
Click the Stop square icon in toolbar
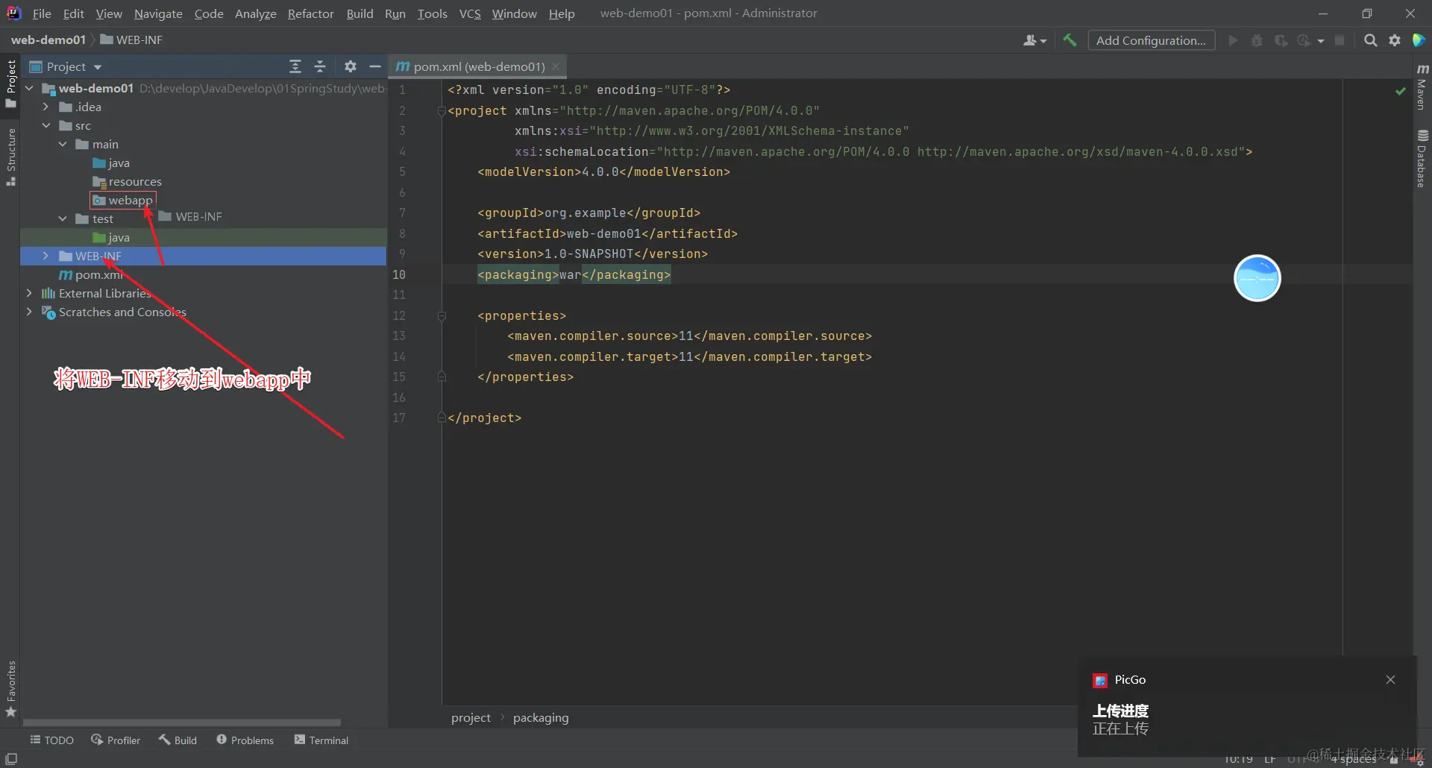(1340, 40)
